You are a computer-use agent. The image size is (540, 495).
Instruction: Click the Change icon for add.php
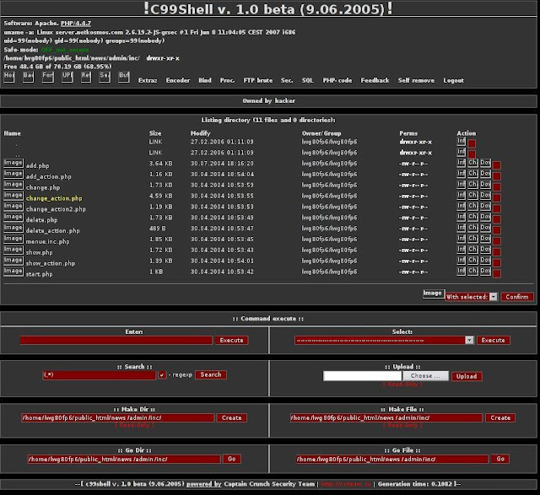(472, 163)
